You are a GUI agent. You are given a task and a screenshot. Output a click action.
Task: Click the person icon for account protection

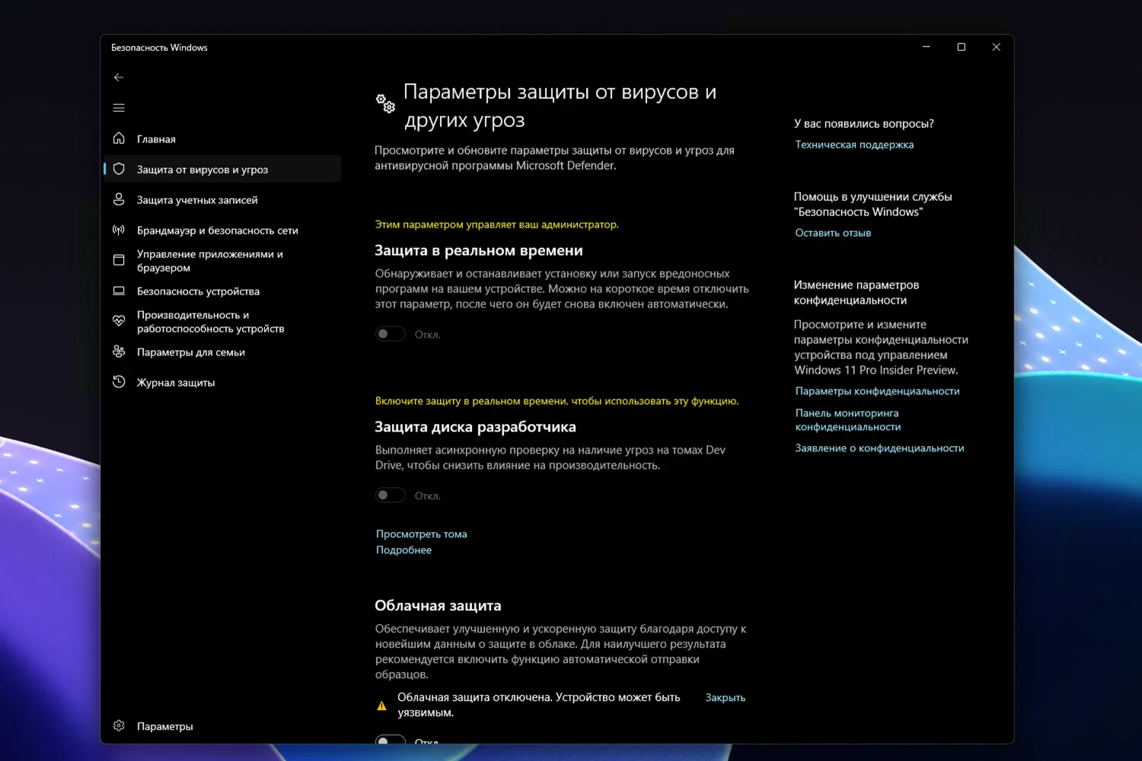pos(119,199)
